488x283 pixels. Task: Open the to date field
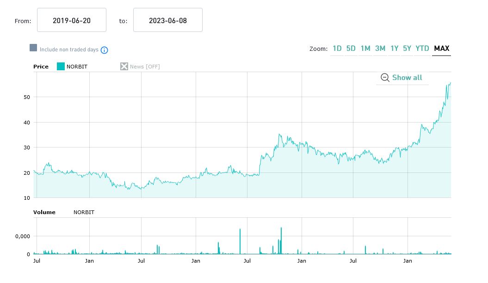[x=168, y=20]
